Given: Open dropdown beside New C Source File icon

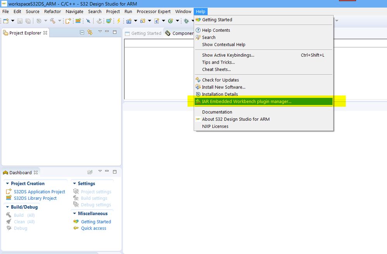Looking at the screenshot, I should (163, 21).
